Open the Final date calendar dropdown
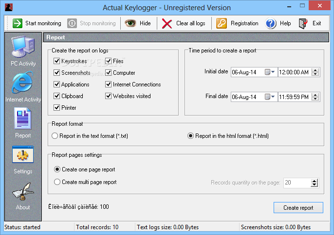Viewport: 334px width, 235px height. 270,97
